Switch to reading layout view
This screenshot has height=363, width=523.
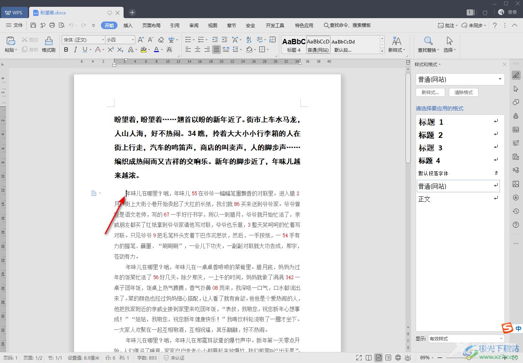tap(368, 357)
